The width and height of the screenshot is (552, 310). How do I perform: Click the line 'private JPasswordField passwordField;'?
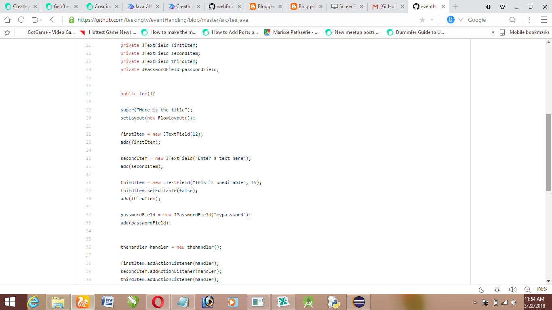pos(170,69)
